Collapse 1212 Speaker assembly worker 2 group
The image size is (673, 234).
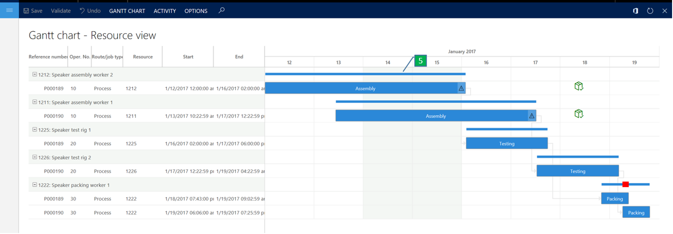click(x=35, y=75)
